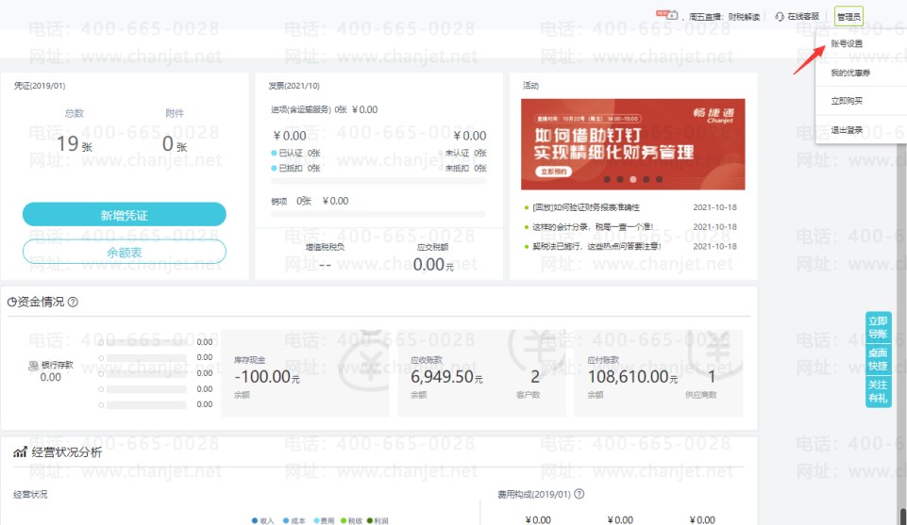Viewport: 907px width, 525px height.
Task: Click the online service headset icon
Action: [x=780, y=17]
